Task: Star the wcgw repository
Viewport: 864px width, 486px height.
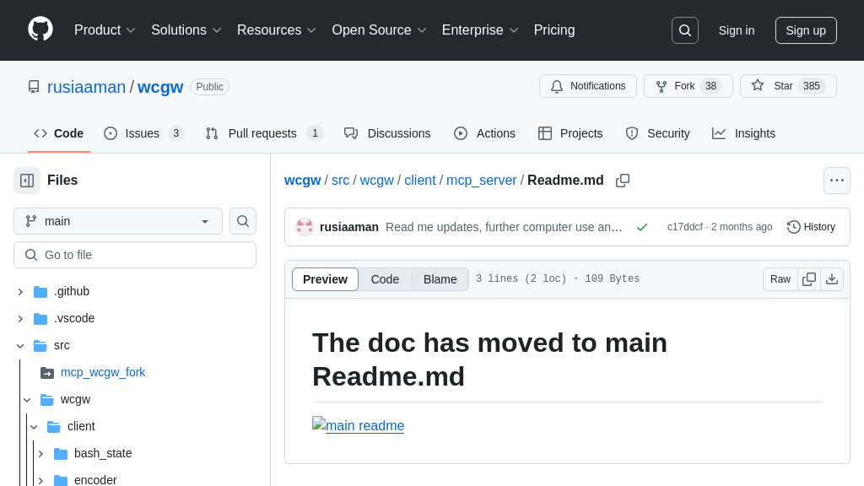Action: 788,86
